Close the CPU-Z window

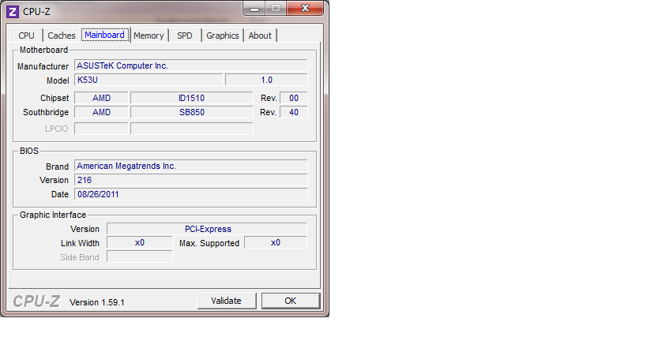click(305, 8)
